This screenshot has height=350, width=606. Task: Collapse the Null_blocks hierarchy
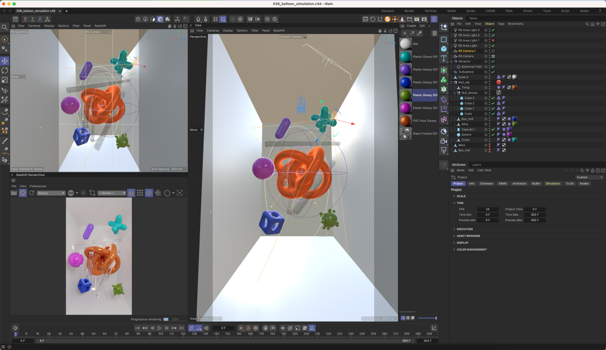click(x=455, y=93)
